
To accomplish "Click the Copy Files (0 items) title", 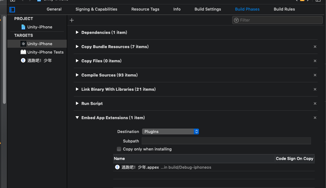I will [101, 61].
